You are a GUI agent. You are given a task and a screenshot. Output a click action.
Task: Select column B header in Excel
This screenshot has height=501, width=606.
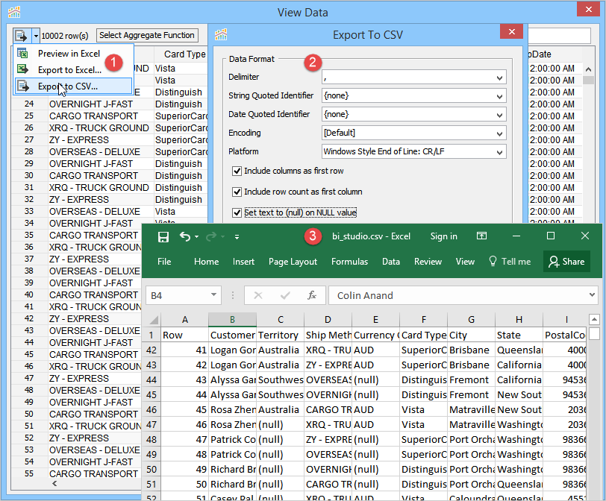232,320
